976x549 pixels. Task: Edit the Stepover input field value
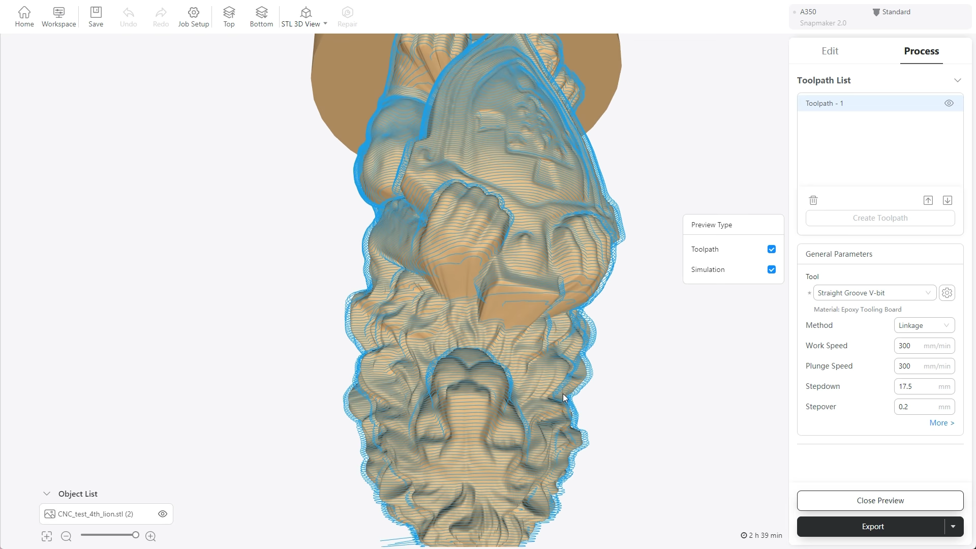pyautogui.click(x=917, y=406)
